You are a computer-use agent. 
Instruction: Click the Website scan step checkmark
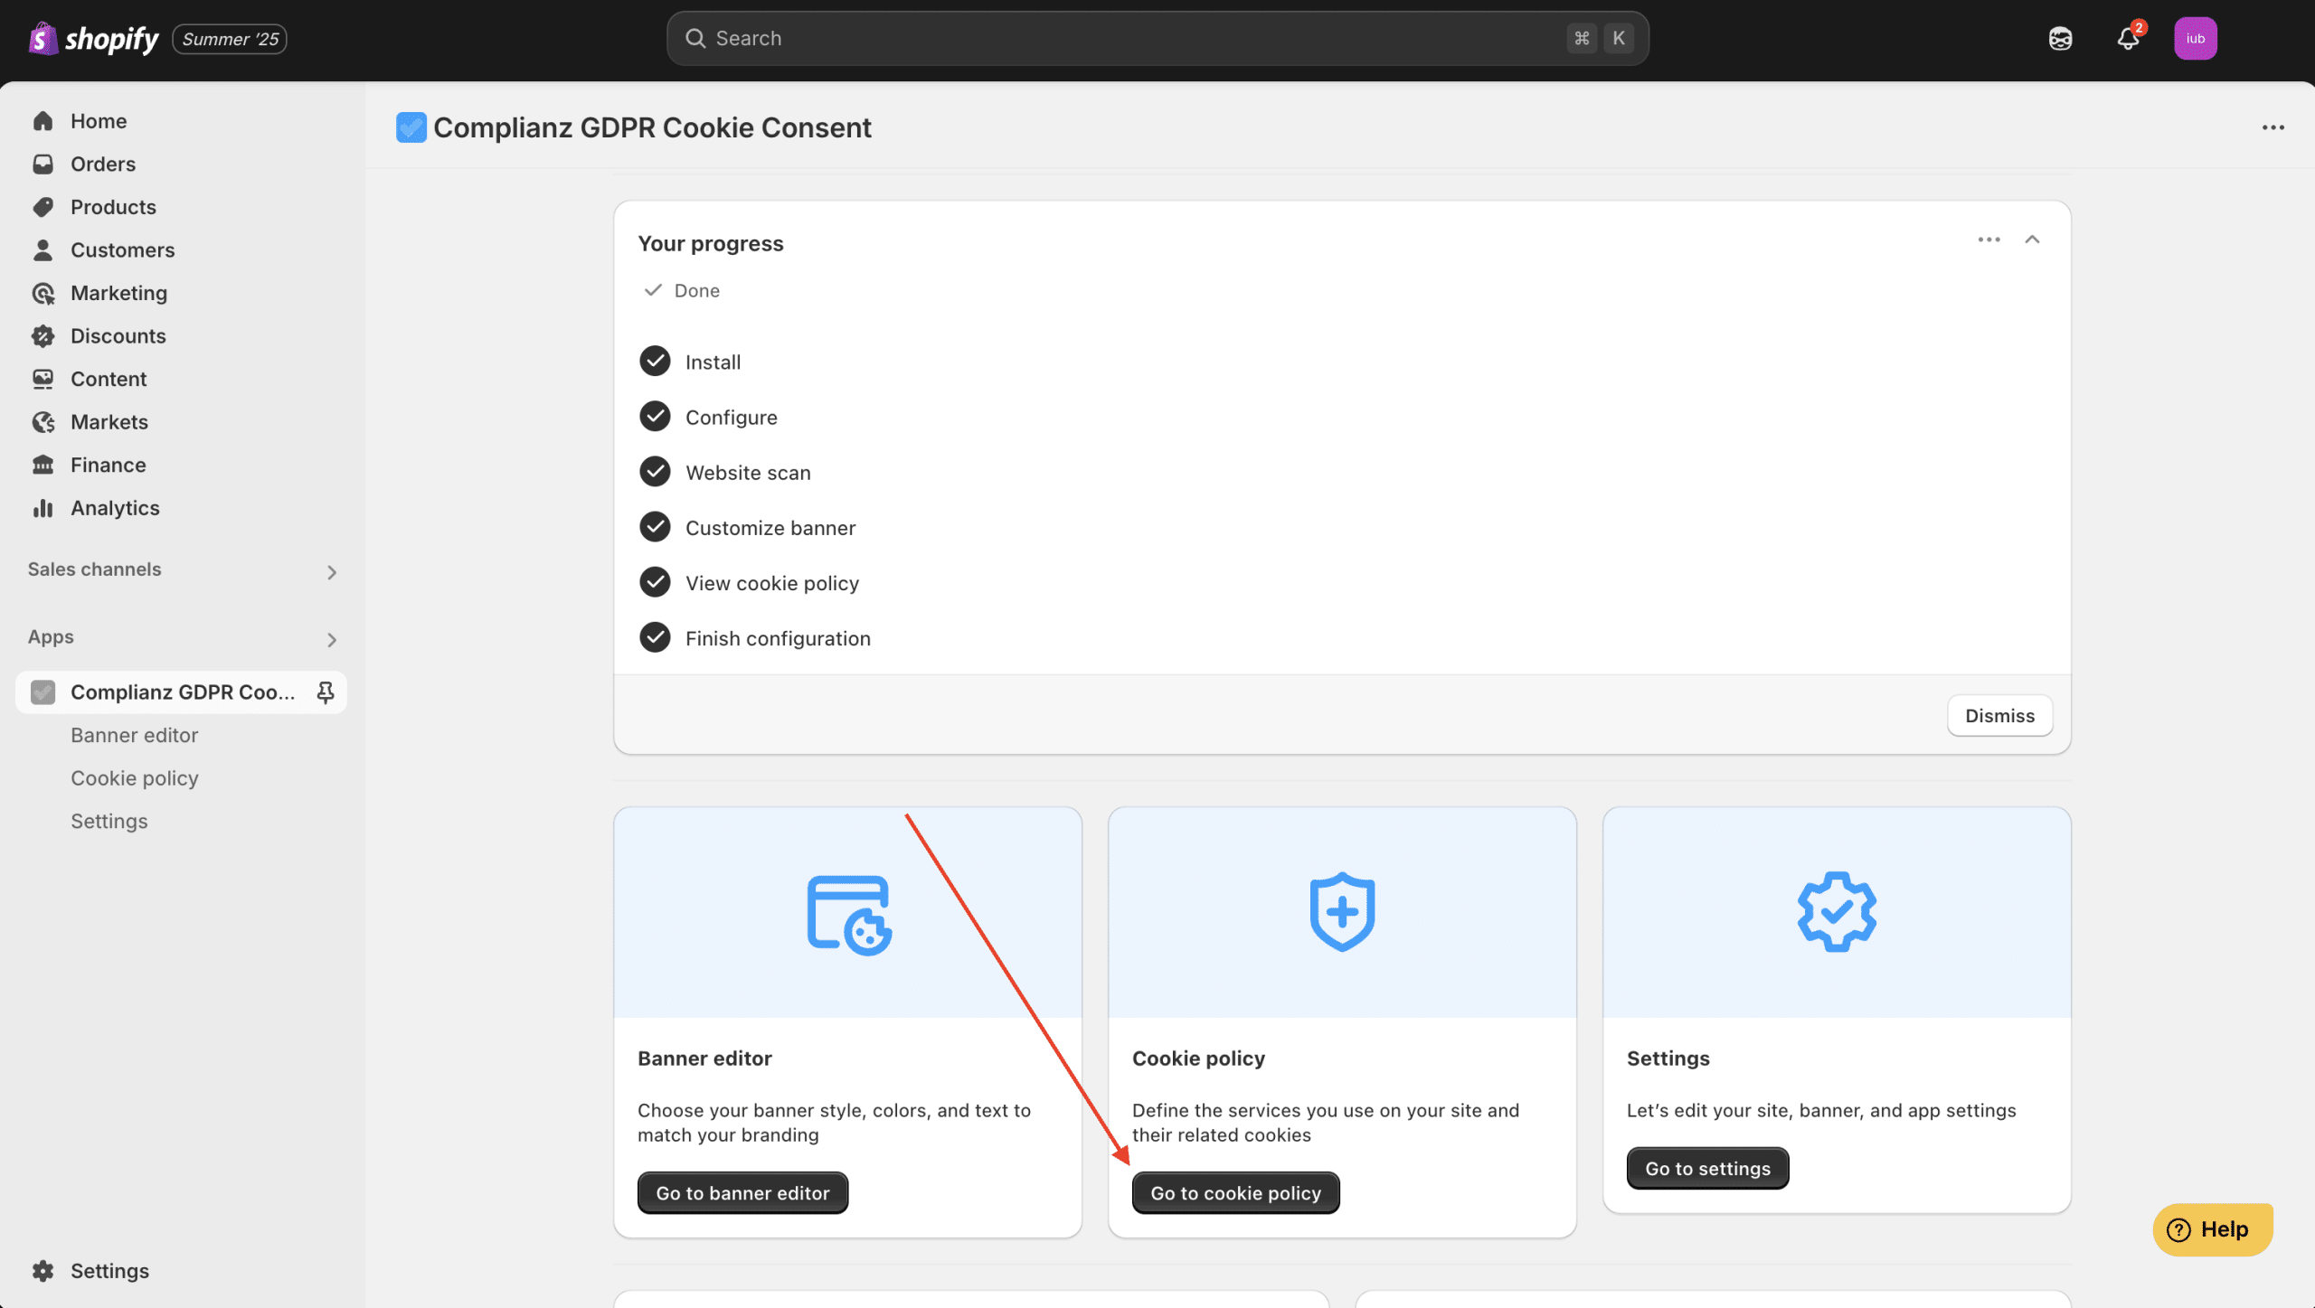(x=655, y=472)
